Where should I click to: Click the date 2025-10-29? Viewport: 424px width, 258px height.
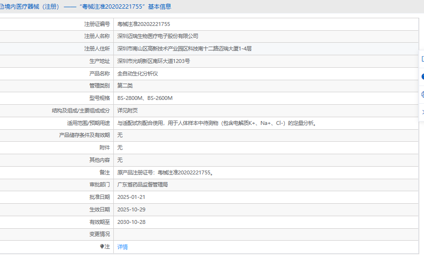point(131,209)
